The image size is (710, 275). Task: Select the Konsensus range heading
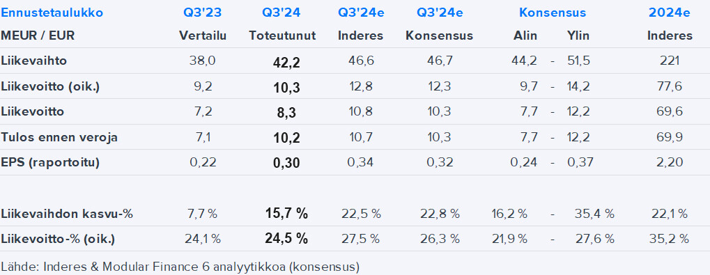tap(553, 13)
